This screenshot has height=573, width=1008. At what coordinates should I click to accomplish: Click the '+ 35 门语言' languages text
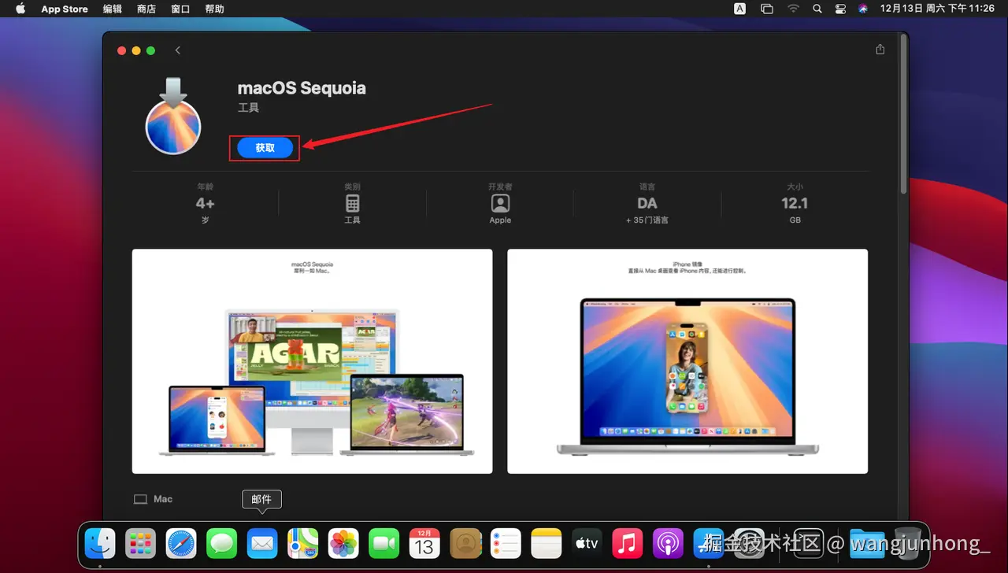coord(647,220)
